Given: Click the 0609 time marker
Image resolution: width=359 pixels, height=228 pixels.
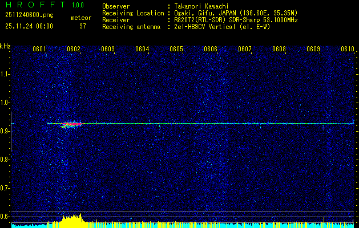Looking at the screenshot, I should click(x=313, y=49).
